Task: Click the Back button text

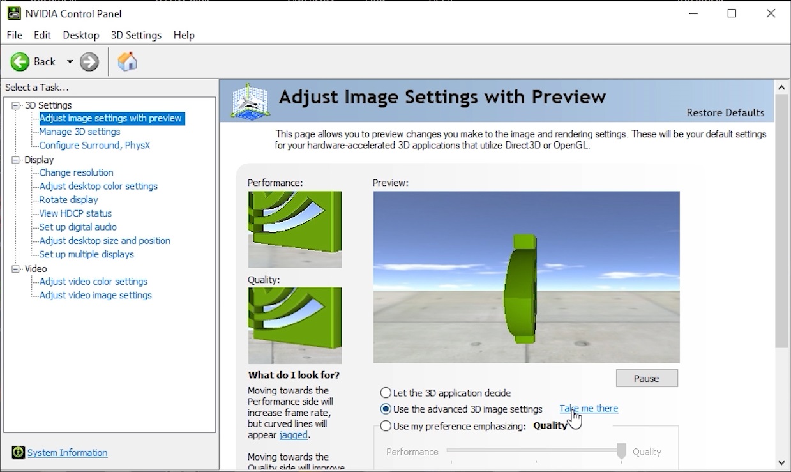Action: [x=45, y=61]
